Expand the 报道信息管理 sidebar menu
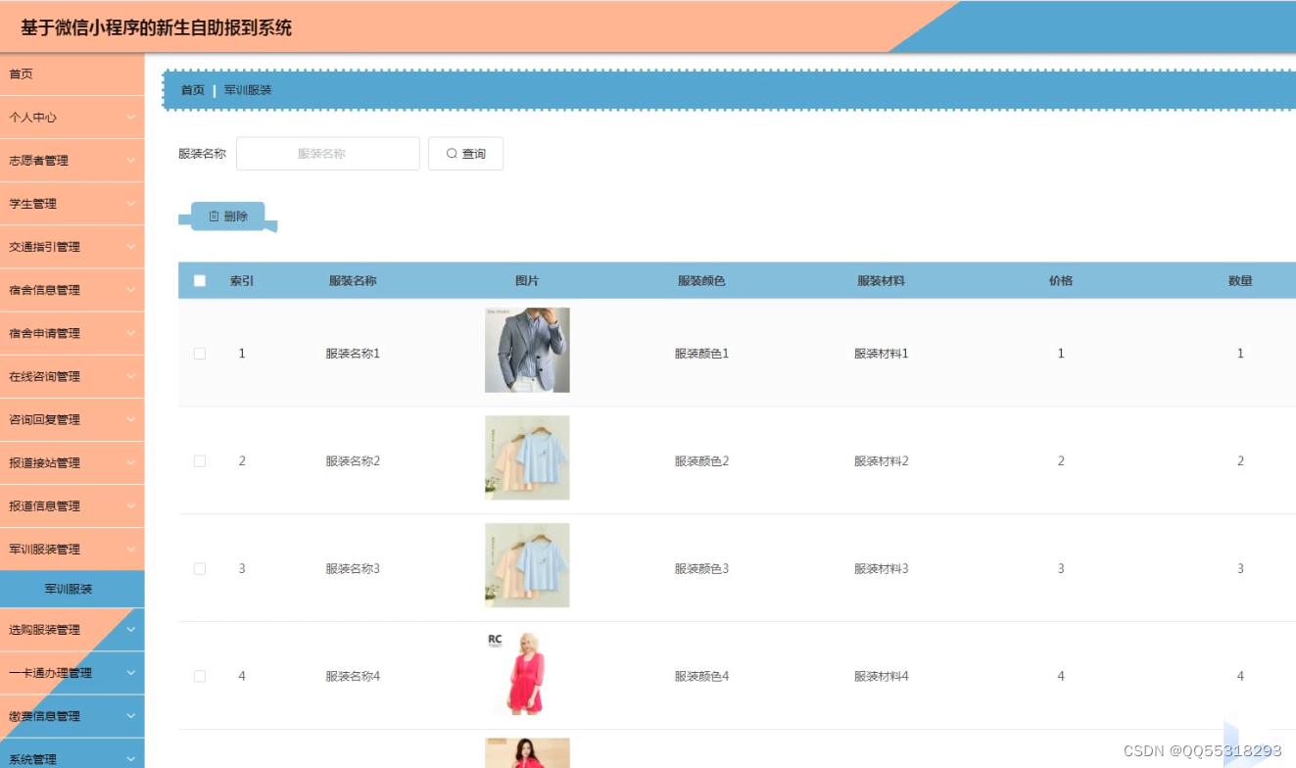 [x=72, y=506]
